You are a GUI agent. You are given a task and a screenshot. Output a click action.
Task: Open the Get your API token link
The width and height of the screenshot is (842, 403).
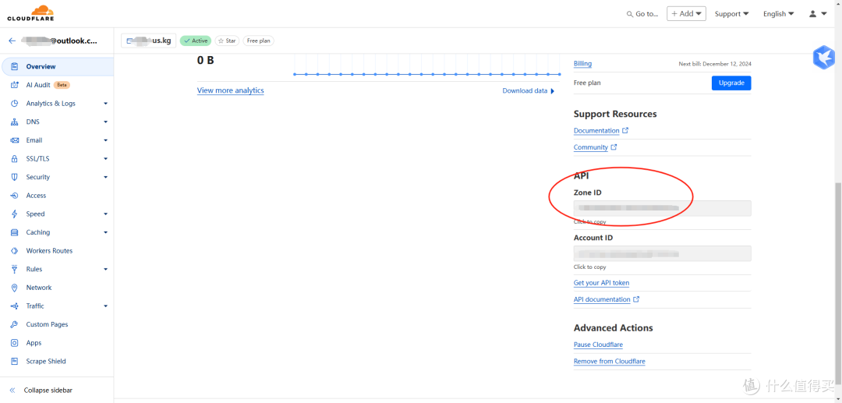tap(601, 283)
